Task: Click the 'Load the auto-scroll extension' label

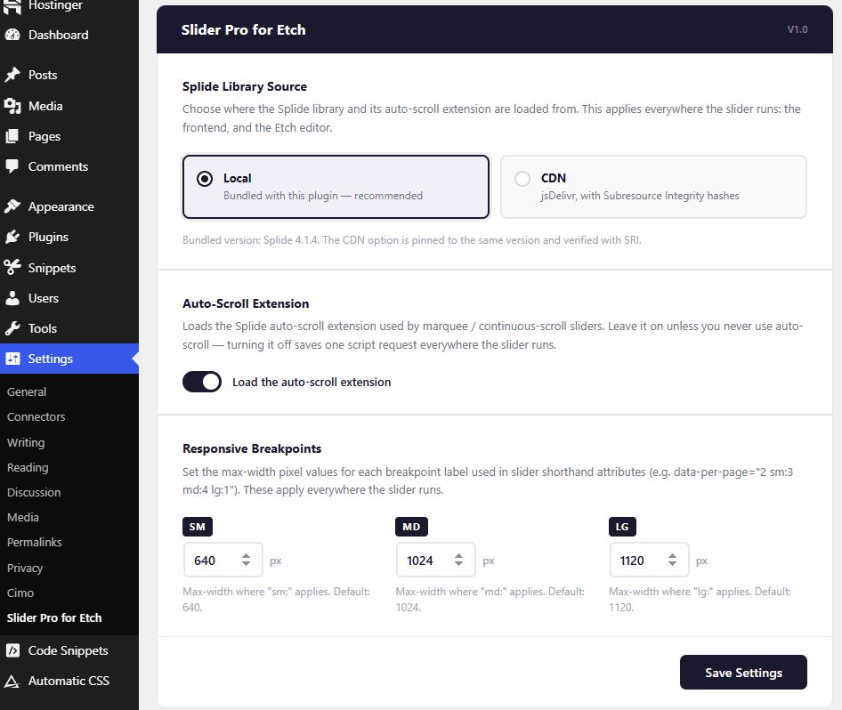Action: 312,382
